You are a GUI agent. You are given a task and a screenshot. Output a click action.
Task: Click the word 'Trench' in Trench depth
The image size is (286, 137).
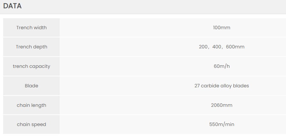pos(24,47)
